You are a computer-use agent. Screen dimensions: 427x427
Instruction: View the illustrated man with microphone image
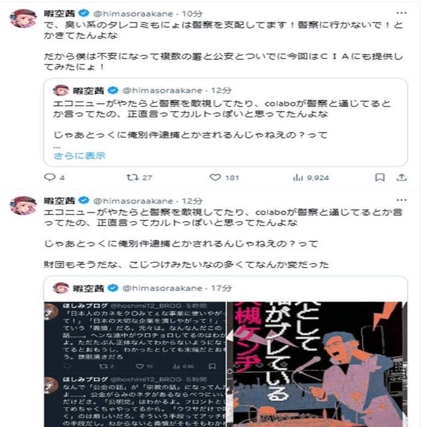317,364
